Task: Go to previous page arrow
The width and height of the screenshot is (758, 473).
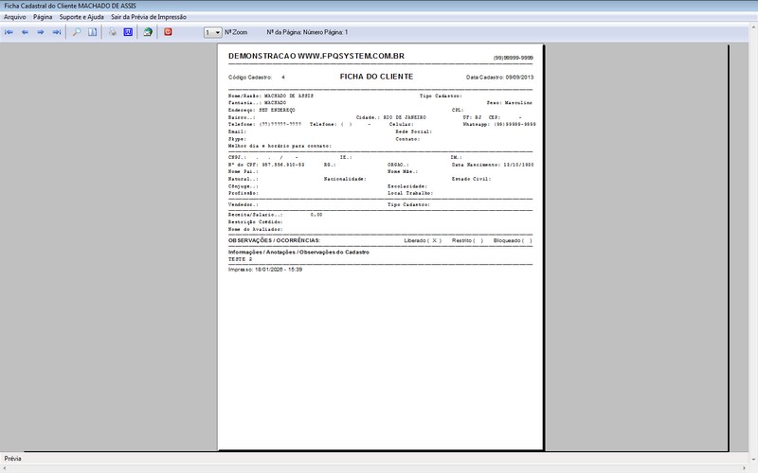Action: point(25,32)
